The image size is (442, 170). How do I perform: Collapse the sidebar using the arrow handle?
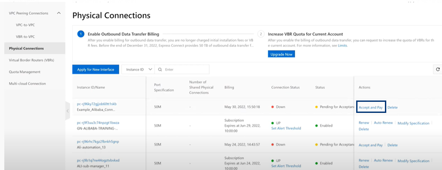click(68, 111)
